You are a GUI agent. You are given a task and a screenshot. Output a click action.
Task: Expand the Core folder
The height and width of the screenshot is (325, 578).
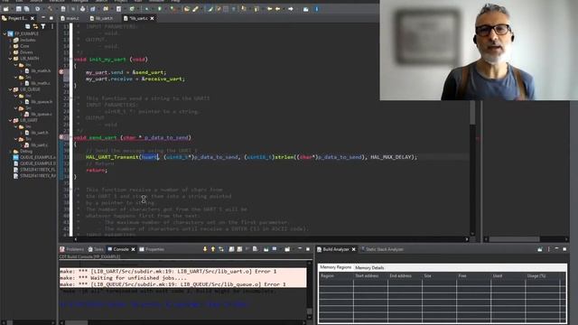(x=10, y=46)
